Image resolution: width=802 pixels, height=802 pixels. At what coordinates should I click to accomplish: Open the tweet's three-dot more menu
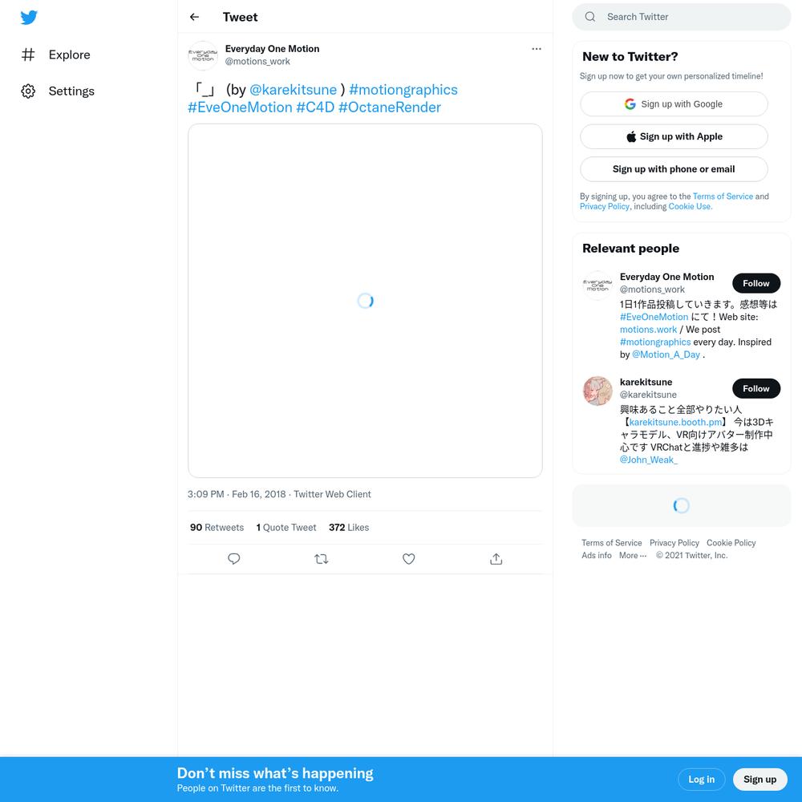[x=536, y=49]
